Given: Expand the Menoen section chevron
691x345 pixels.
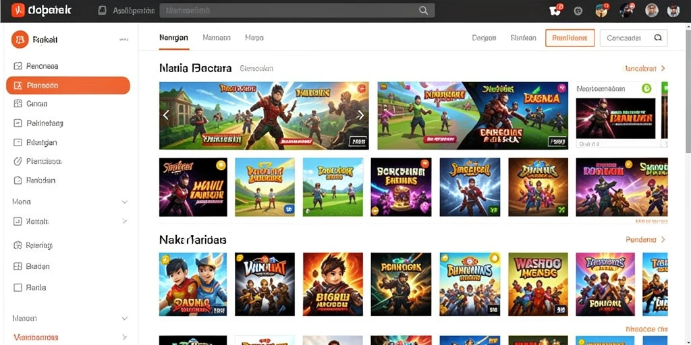Looking at the screenshot, I should pyautogui.click(x=125, y=318).
